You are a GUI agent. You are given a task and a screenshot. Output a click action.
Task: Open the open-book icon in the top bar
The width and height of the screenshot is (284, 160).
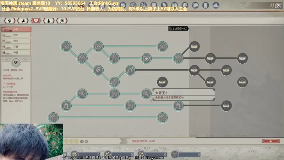pos(195,5)
